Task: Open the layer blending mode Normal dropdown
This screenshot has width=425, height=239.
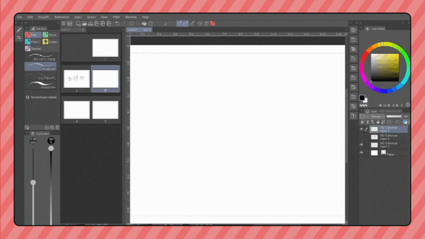Action: tap(377, 116)
